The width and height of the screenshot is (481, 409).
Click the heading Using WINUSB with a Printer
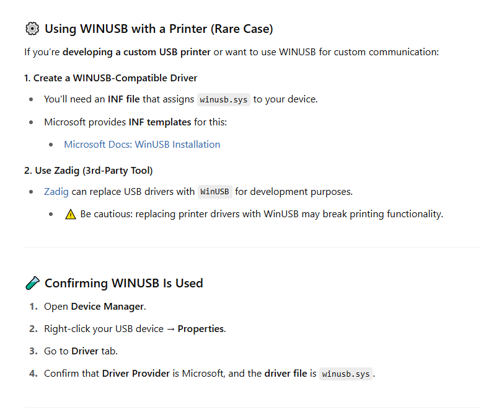159,29
